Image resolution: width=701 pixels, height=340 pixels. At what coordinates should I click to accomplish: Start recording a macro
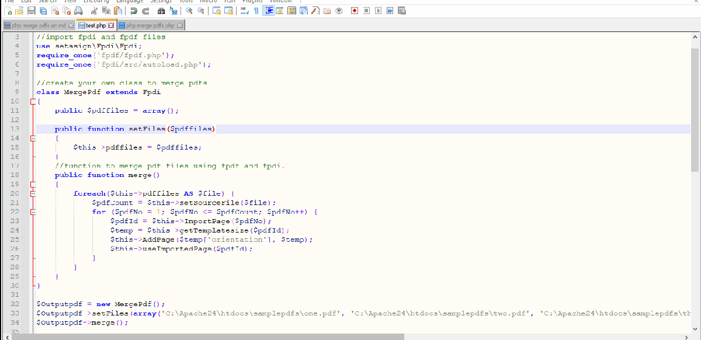pos(353,10)
